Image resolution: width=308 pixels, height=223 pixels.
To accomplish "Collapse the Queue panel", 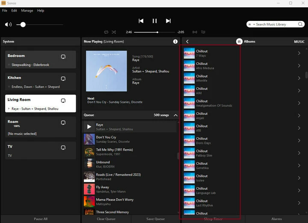I will point(175,115).
